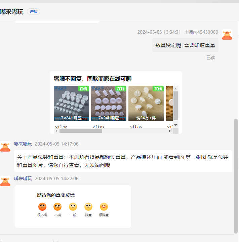
Task: Click the 已读 read status label
Action: [x=211, y=57]
